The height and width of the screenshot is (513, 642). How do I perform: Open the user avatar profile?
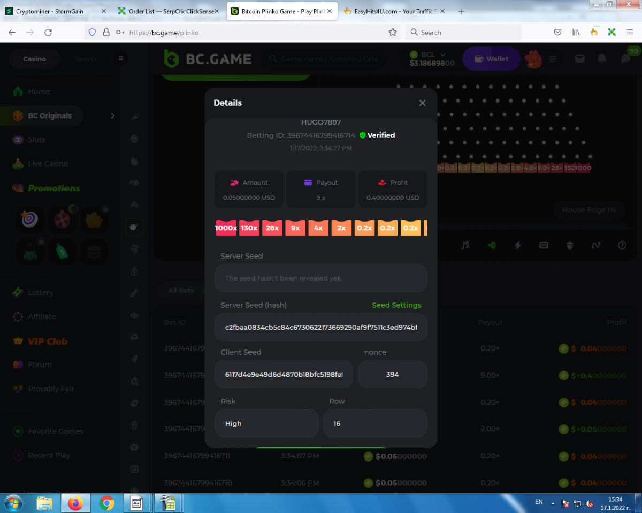coord(533,59)
